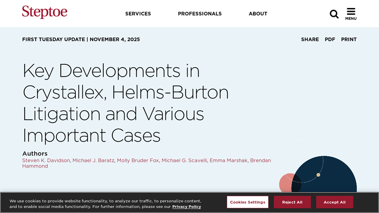Download the article as PDF
The width and height of the screenshot is (379, 213).
tap(330, 39)
